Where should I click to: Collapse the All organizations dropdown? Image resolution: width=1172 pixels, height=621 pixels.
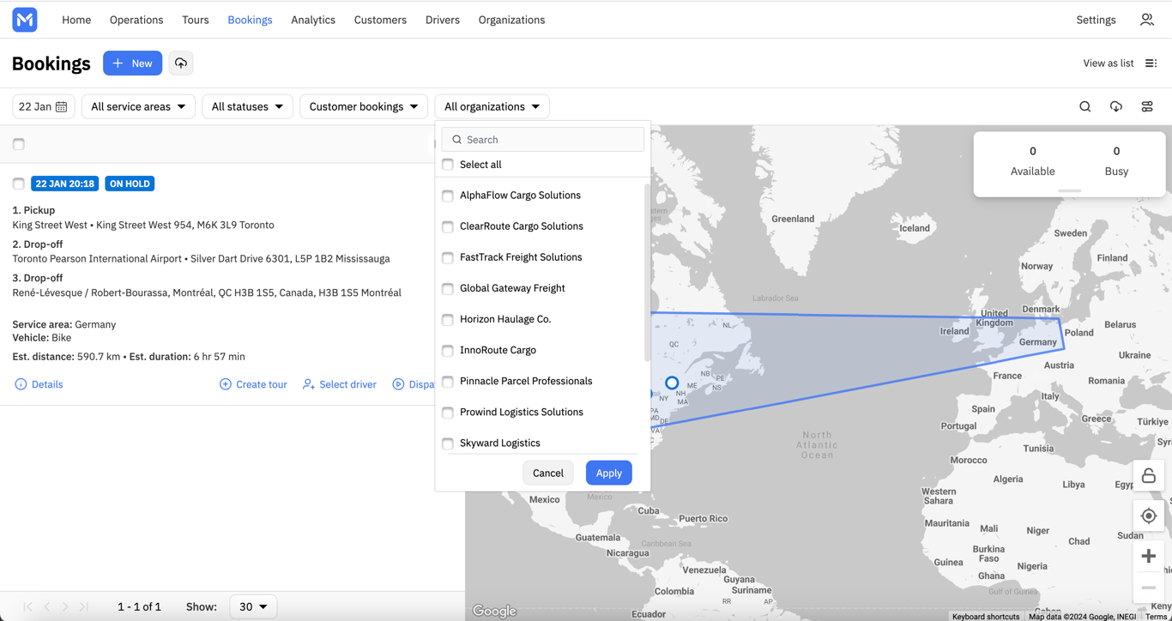point(492,106)
